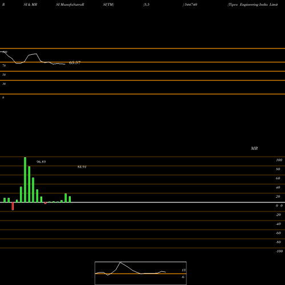Viewport: 285px width, 285px height.
Task: Click the tallest green bar in MR histogram
Action: coord(25,180)
